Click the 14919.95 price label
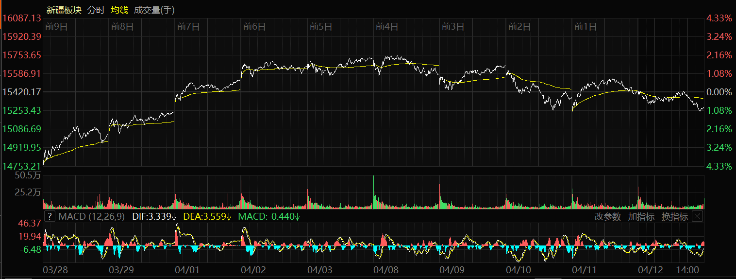The width and height of the screenshot is (736, 279). [x=21, y=147]
